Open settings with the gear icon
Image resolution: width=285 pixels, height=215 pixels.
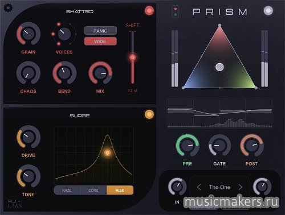click(8, 8)
